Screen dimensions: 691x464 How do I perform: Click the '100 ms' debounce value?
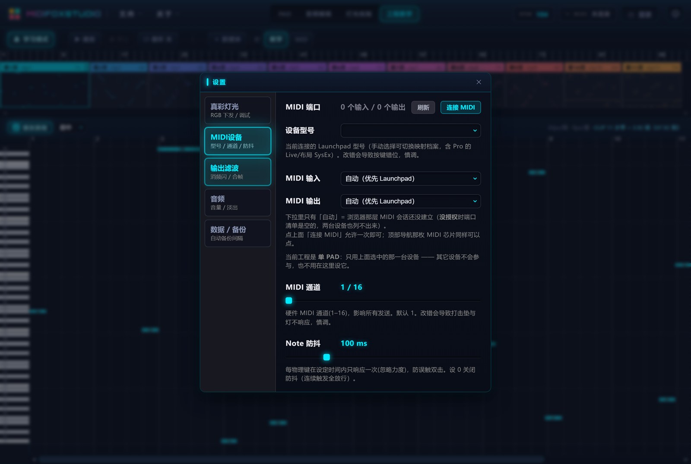pos(354,344)
